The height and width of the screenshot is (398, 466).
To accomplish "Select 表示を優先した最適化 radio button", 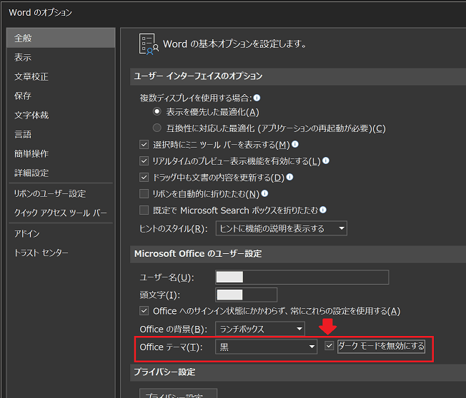I will pyautogui.click(x=157, y=112).
